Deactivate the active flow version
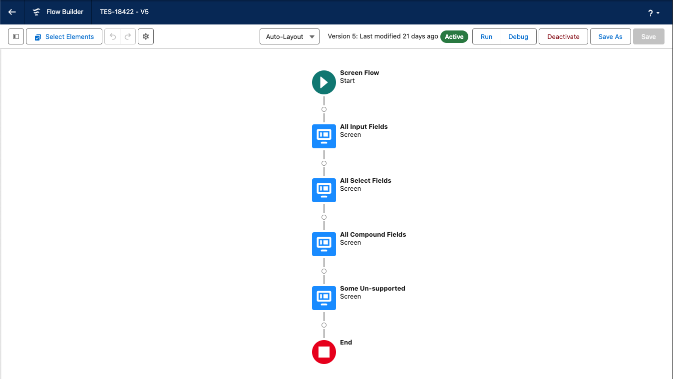The image size is (673, 379). click(x=563, y=36)
